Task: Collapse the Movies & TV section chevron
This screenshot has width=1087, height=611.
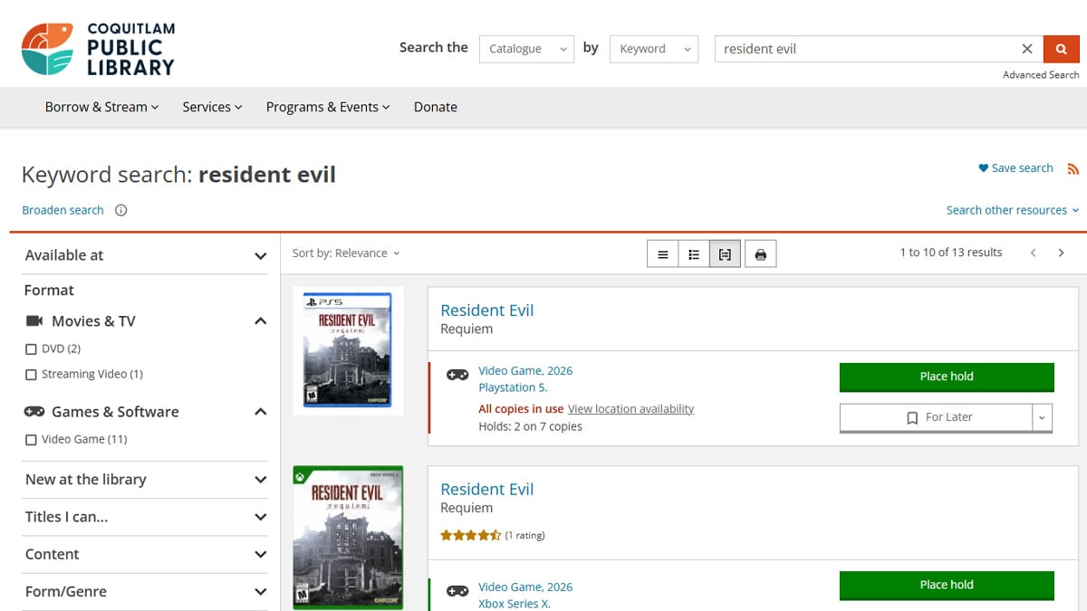Action: (260, 321)
